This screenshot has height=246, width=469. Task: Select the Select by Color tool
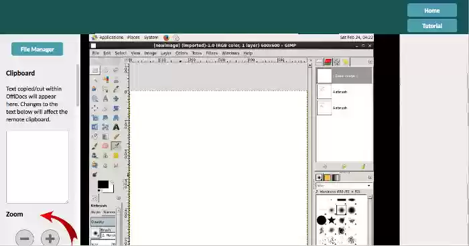click(x=105, y=80)
